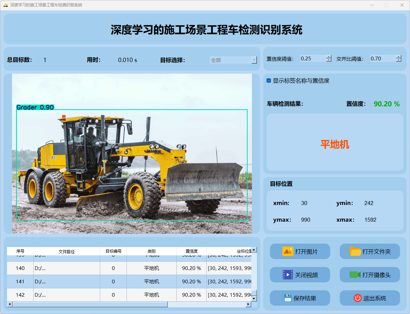The image size is (410, 314).
Task: Click the table's horizontal scrollbar thumb
Action: pos(90,304)
